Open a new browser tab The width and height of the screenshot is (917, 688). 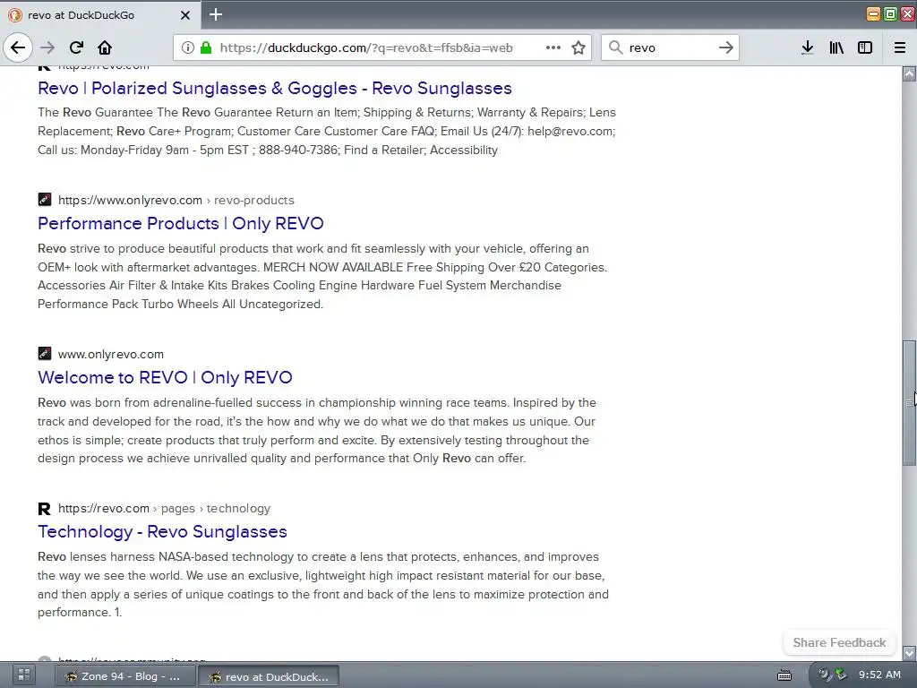tap(216, 14)
